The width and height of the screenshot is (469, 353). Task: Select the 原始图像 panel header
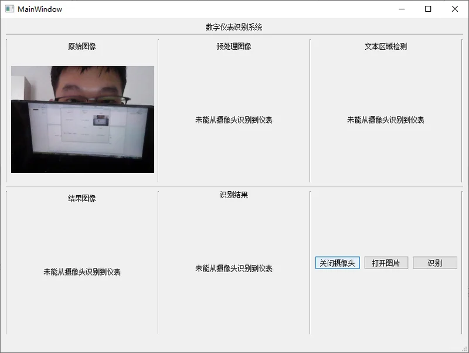pos(81,47)
